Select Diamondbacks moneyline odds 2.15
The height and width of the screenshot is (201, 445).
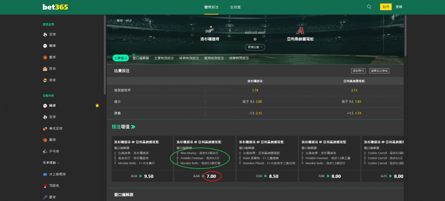point(354,90)
